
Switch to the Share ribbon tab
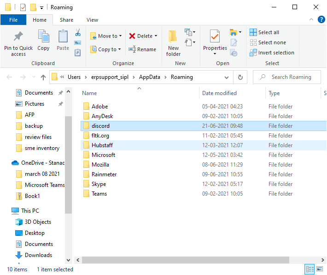click(66, 20)
